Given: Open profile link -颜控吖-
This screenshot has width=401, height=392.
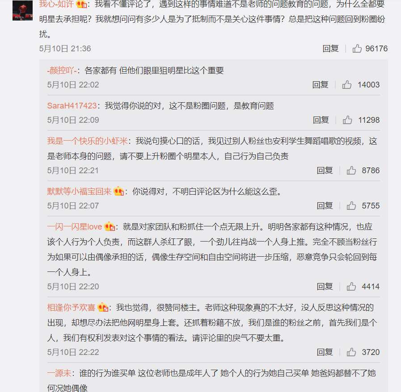Looking at the screenshot, I should (x=62, y=71).
